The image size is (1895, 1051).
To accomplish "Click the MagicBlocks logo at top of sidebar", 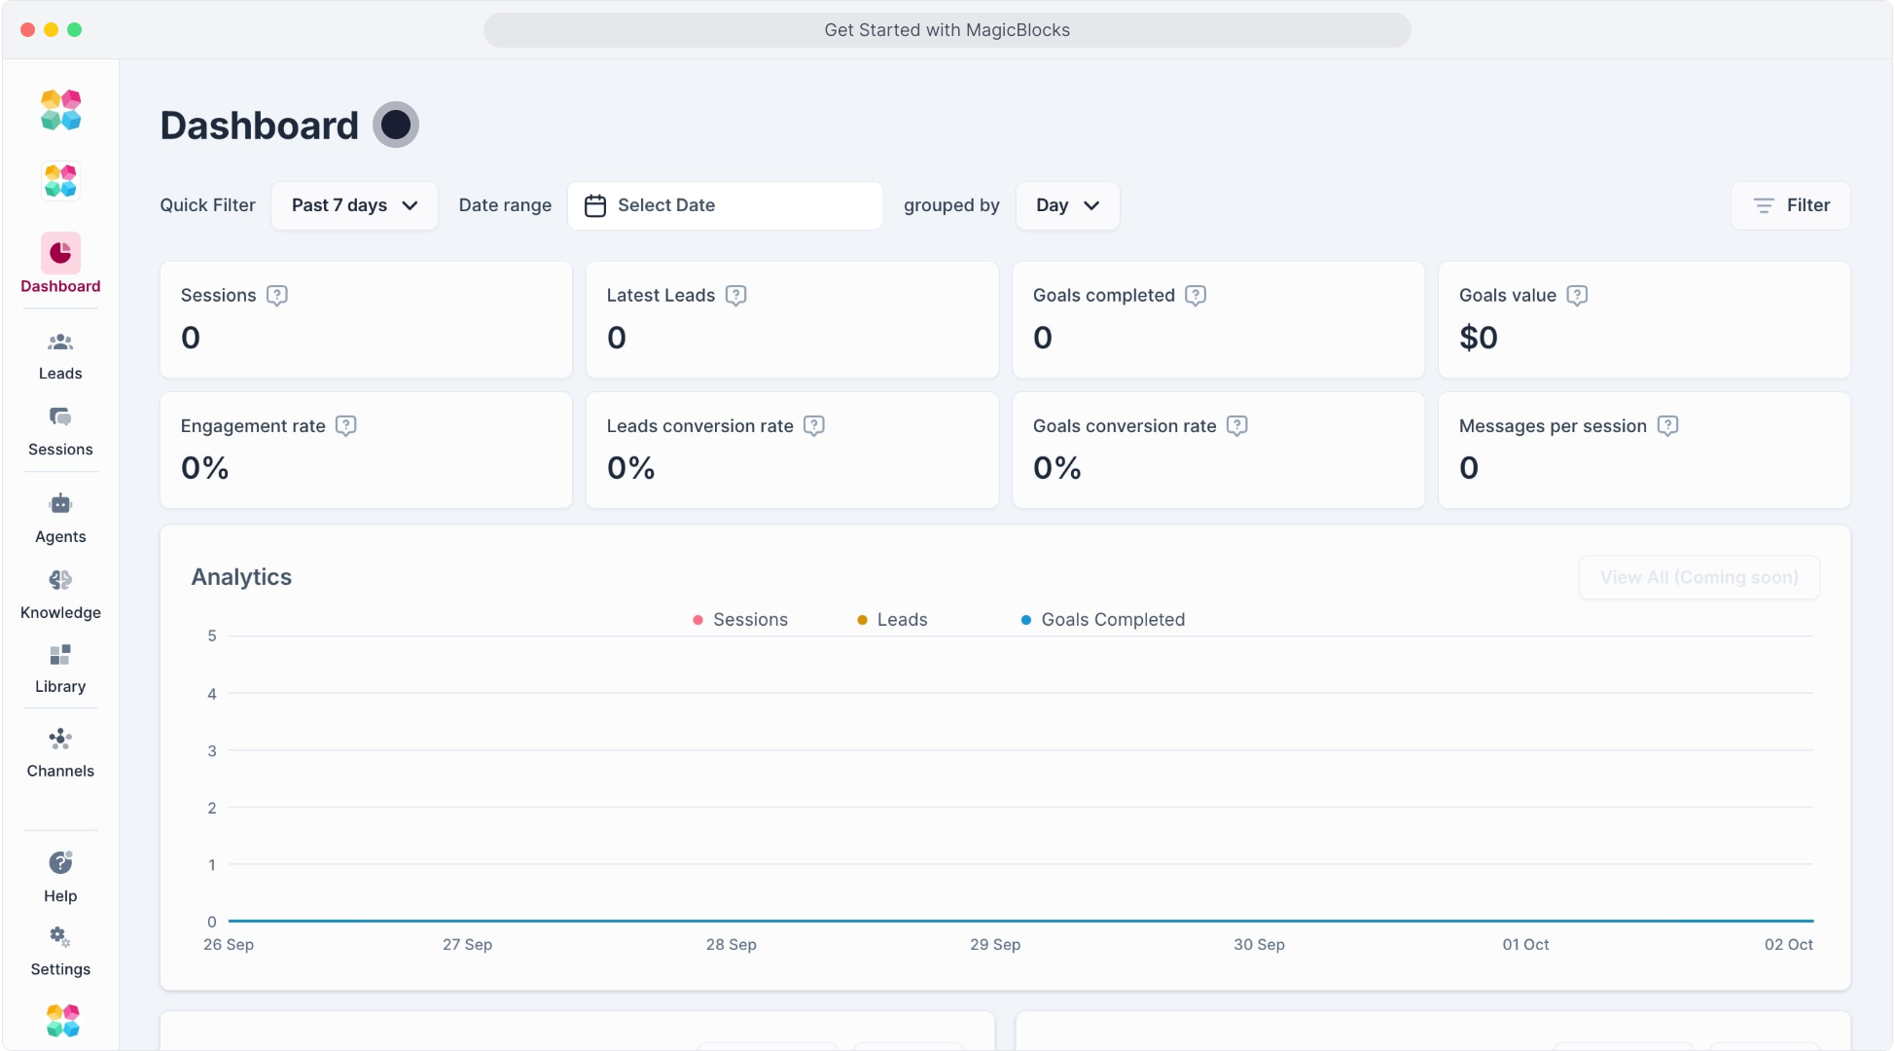I will pos(60,110).
